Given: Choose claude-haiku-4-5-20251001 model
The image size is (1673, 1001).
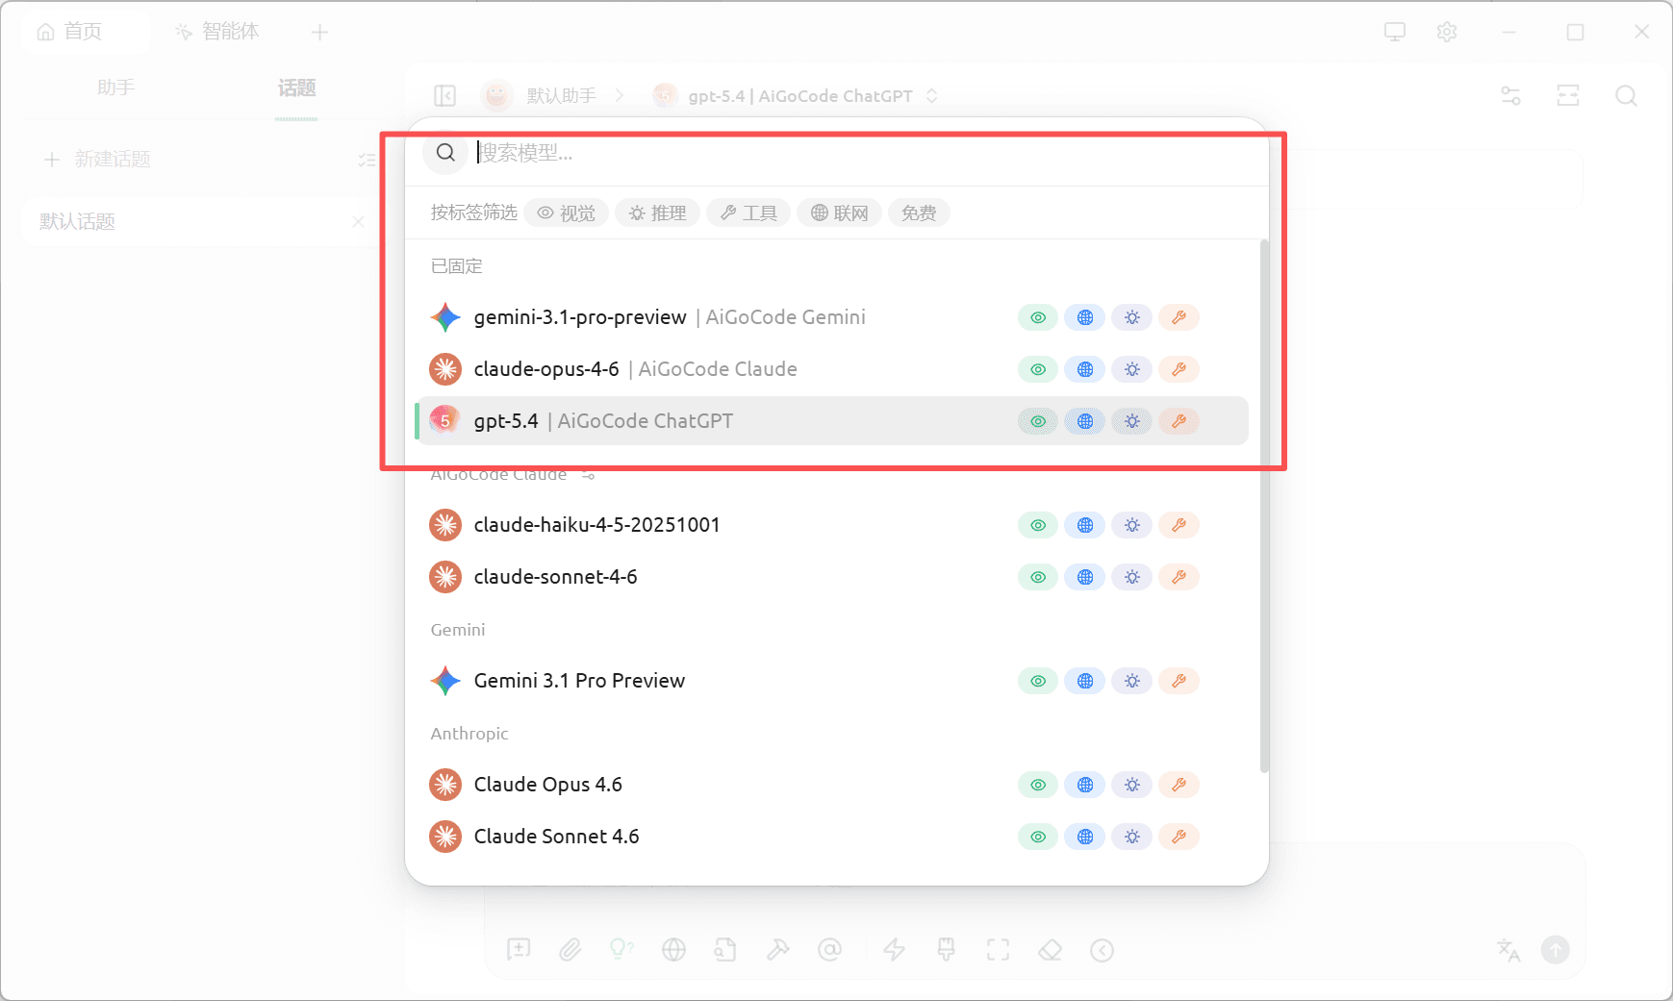Looking at the screenshot, I should coord(833,525).
